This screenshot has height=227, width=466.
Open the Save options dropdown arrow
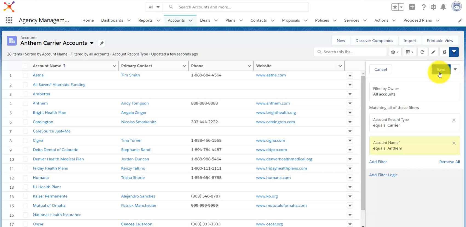455,69
